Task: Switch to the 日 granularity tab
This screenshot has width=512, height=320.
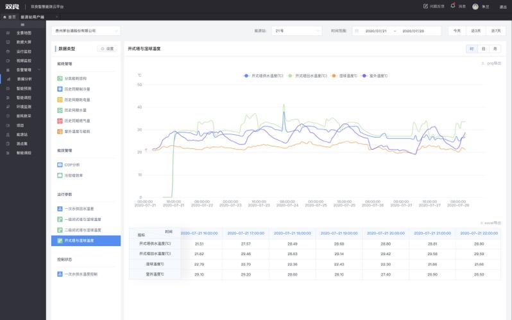Action: (x=482, y=49)
